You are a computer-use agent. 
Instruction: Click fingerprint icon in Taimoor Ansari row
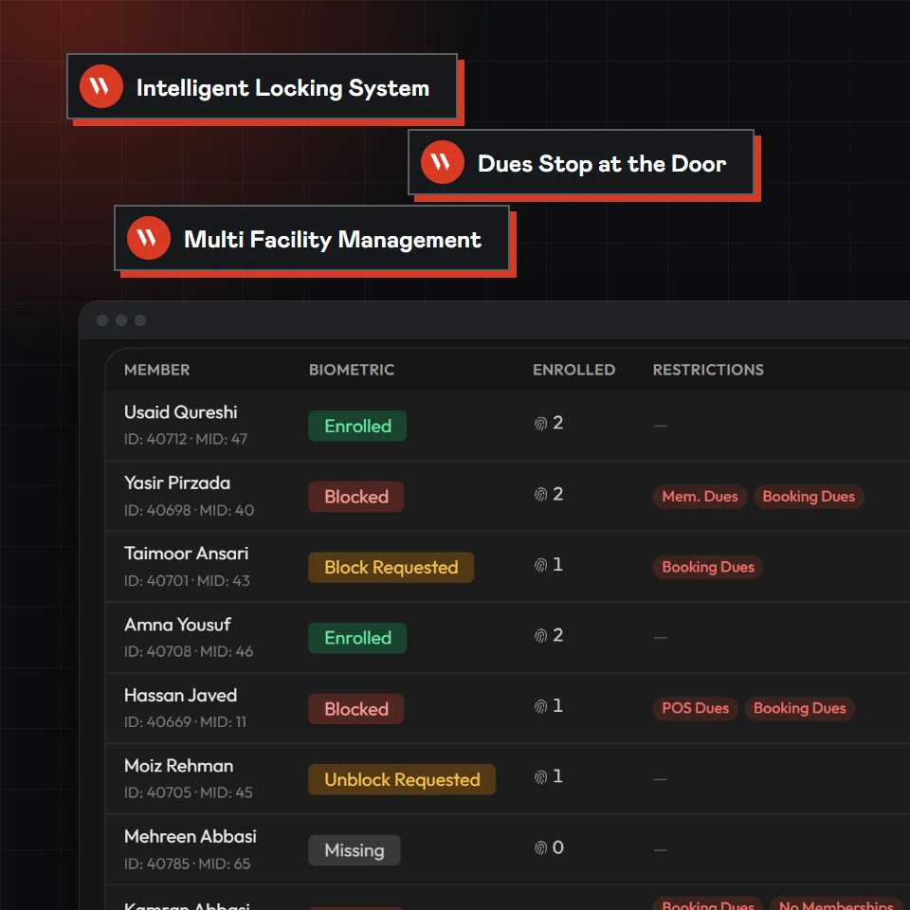540,565
